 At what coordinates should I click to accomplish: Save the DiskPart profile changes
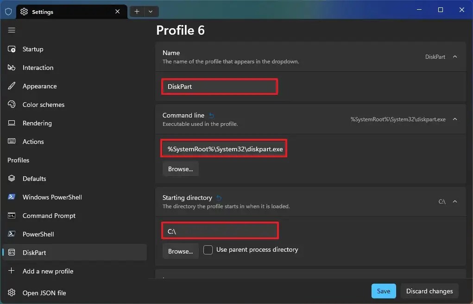pyautogui.click(x=383, y=291)
